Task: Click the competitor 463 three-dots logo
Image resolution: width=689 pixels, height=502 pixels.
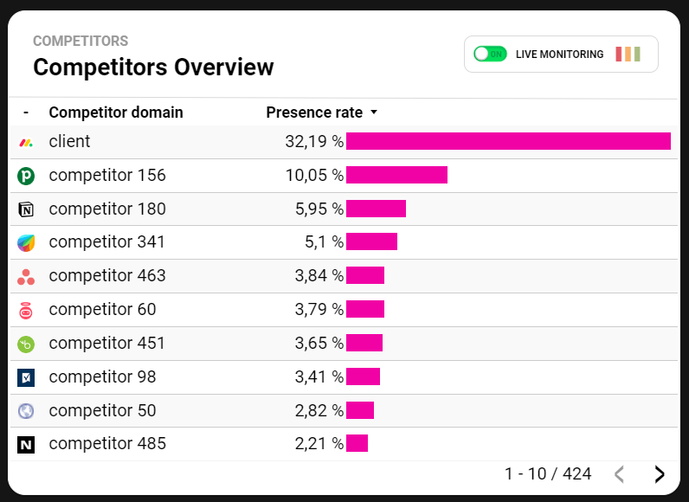Action: click(x=26, y=277)
